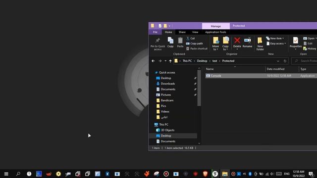This screenshot has height=178, width=317.
Task: Click Paste shortcut in ribbon
Action: (197, 48)
